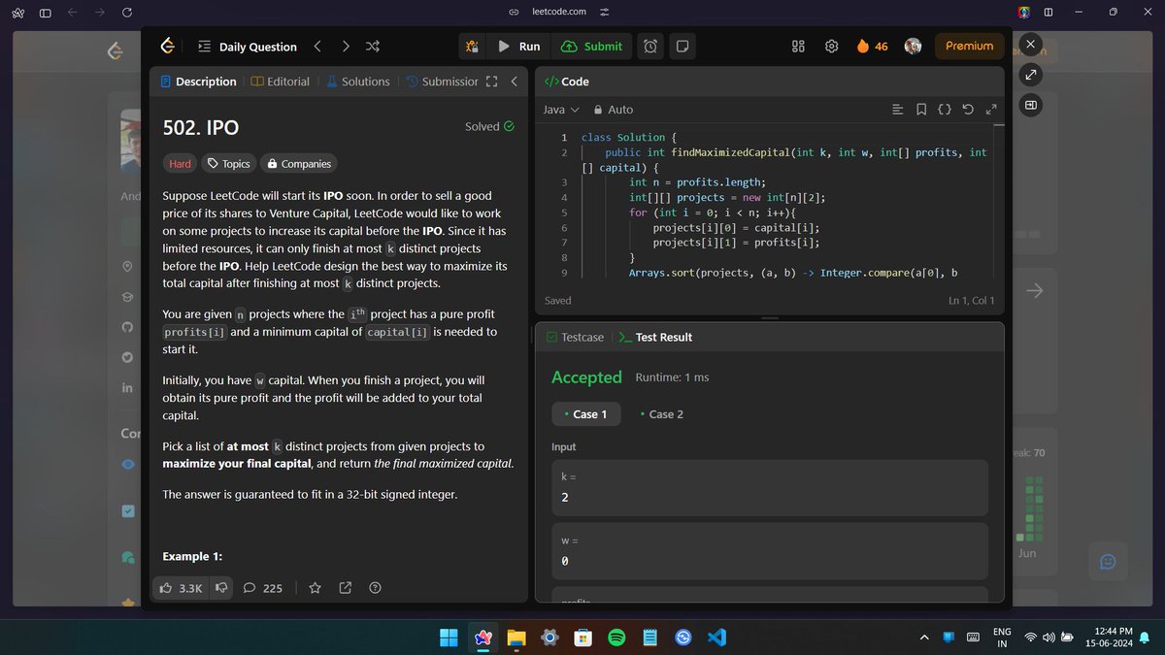Select Case 2 test result

(x=662, y=414)
